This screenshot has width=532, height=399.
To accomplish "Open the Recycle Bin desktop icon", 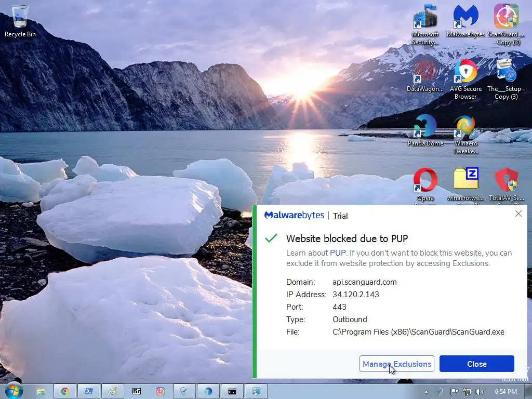I will (20, 20).
